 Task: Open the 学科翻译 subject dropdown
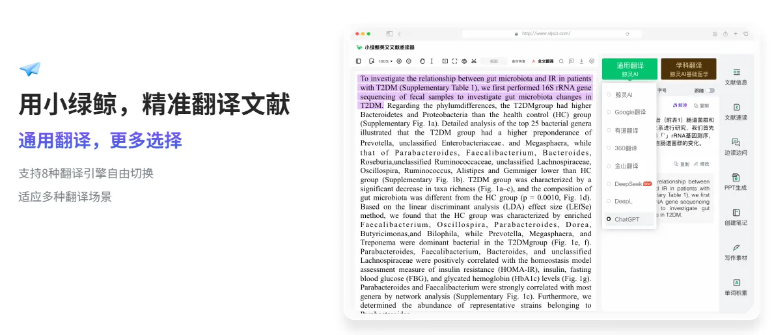[688, 69]
